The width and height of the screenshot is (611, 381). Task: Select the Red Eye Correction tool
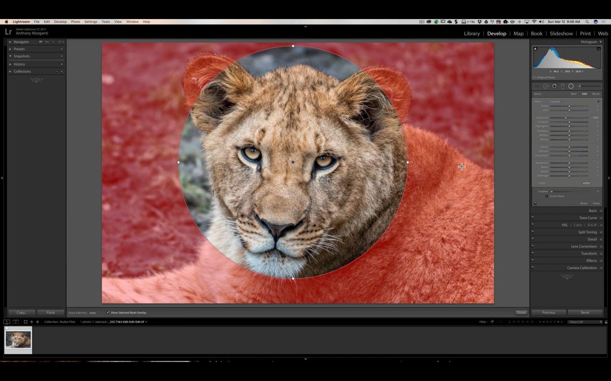554,86
